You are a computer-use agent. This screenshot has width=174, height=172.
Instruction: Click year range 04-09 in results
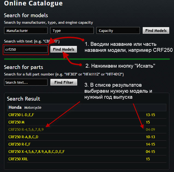coord(150,129)
